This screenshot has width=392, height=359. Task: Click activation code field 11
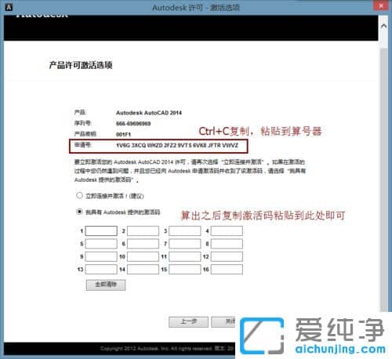click(x=185, y=256)
